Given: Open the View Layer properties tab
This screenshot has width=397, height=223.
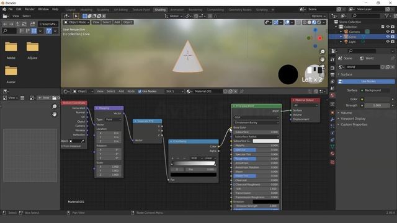Looking at the screenshot, I should 332,82.
